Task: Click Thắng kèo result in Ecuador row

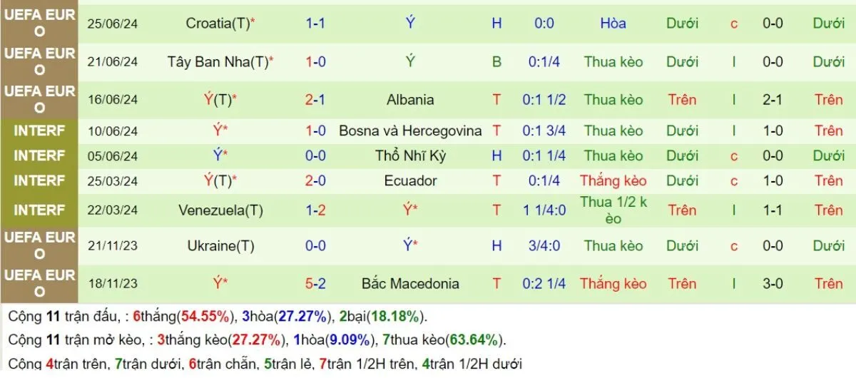Action: [x=613, y=181]
